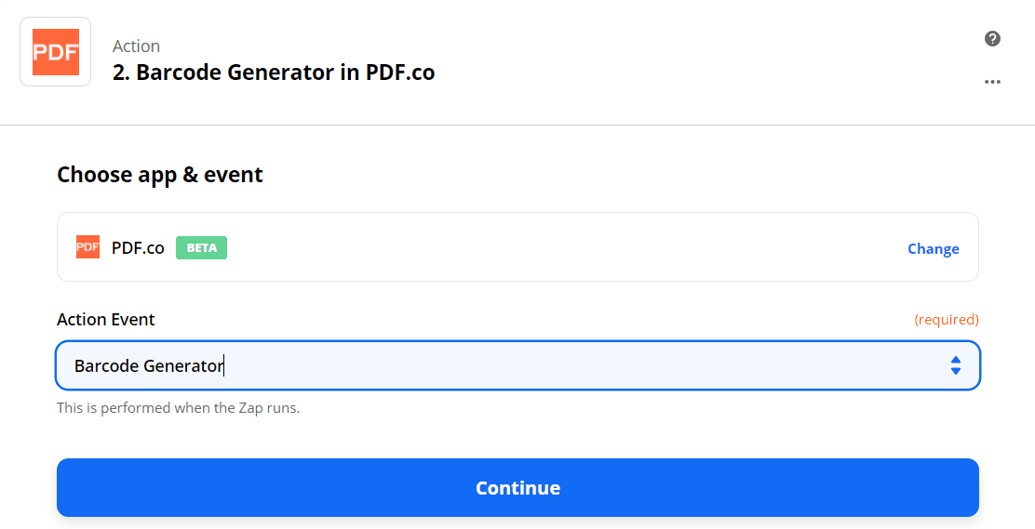Click the orange "(required)" indicator
This screenshot has width=1035, height=529.
pos(946,320)
